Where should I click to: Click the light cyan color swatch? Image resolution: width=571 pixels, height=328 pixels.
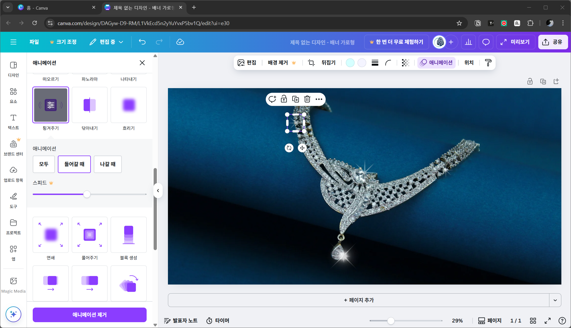(350, 63)
